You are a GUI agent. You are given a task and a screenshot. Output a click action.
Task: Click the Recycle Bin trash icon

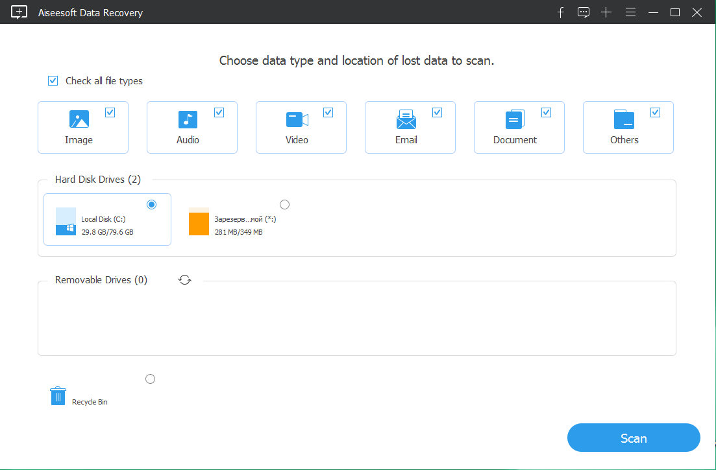(58, 395)
